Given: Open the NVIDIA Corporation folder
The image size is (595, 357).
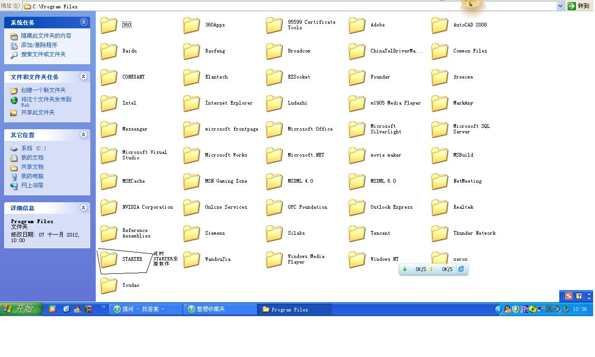Looking at the screenshot, I should tap(137, 207).
